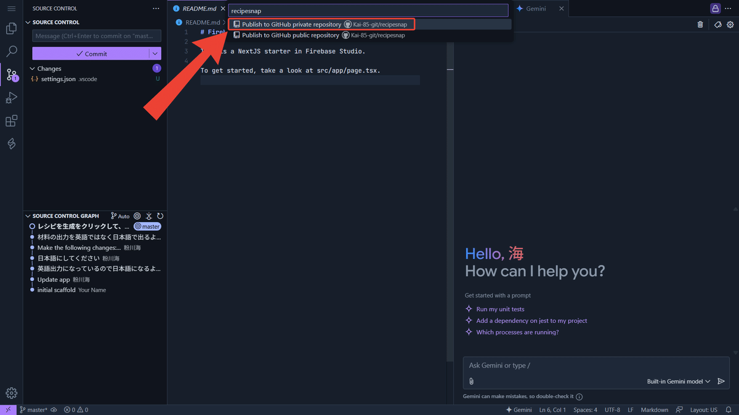Click Ln 6, Col 1 in status bar

552,410
